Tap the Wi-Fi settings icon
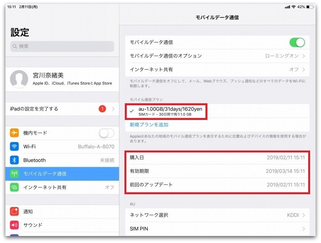321x243 pixels. pos(14,146)
